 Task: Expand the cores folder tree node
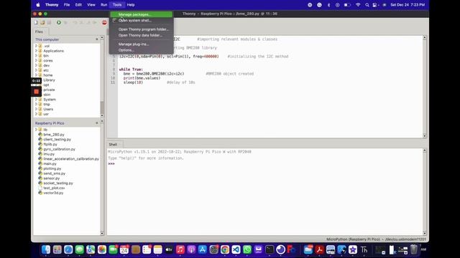[x=36, y=60]
